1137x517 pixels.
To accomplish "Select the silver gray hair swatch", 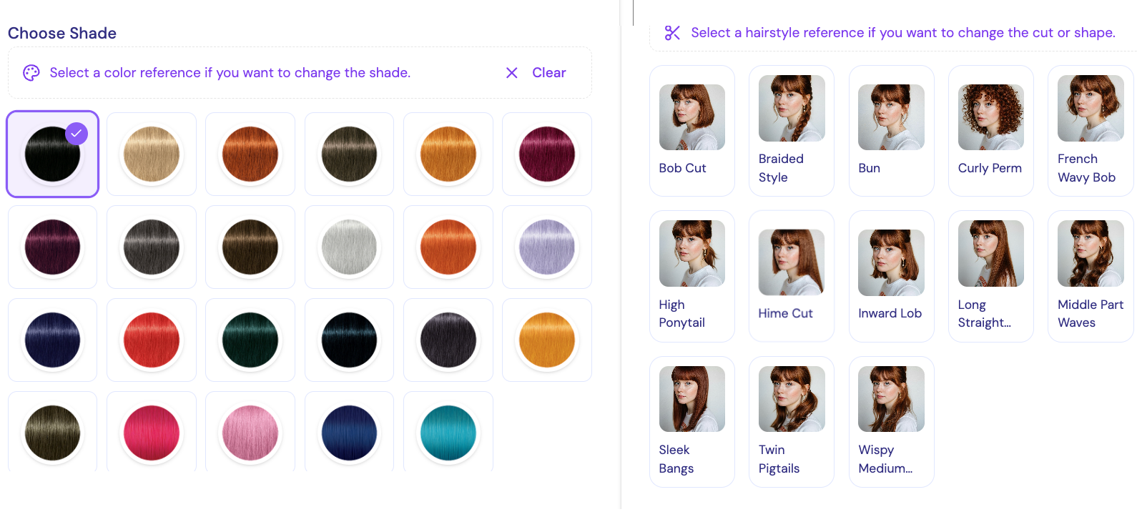I will pyautogui.click(x=349, y=247).
